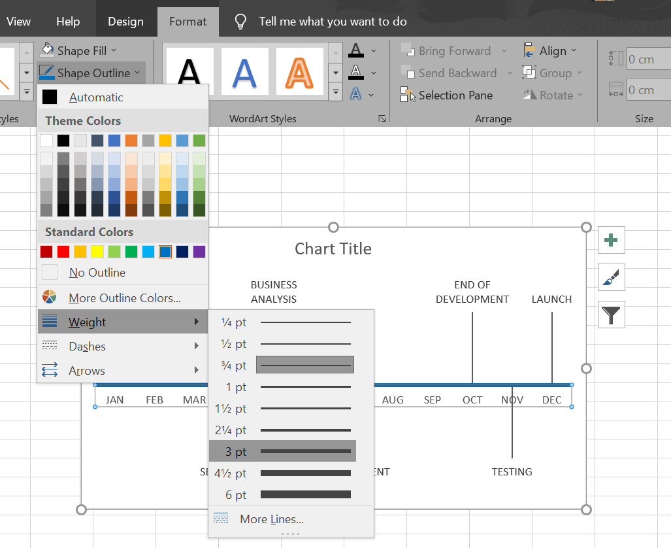Open the Selection Pane
Image resolution: width=671 pixels, height=548 pixels.
(x=448, y=95)
